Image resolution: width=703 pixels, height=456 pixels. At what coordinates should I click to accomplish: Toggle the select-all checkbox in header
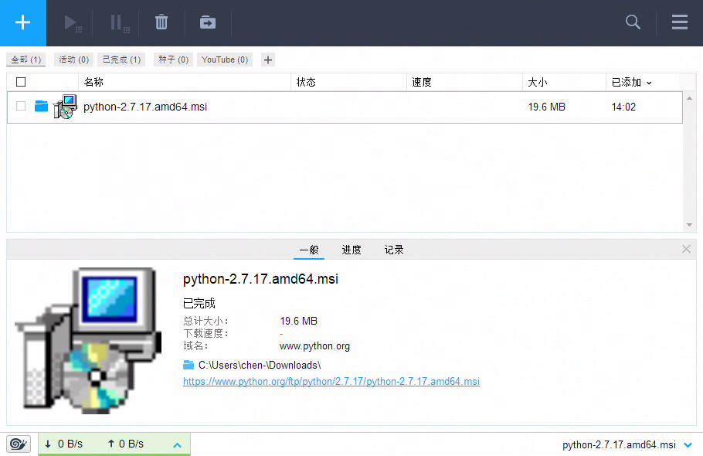[21, 82]
